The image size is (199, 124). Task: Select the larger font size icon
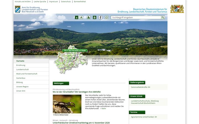click(81, 17)
